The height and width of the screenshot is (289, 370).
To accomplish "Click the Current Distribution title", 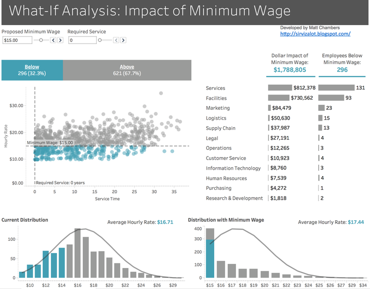I will [25, 220].
